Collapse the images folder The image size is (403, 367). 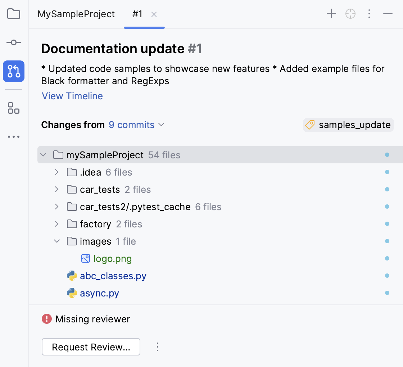tap(56, 241)
